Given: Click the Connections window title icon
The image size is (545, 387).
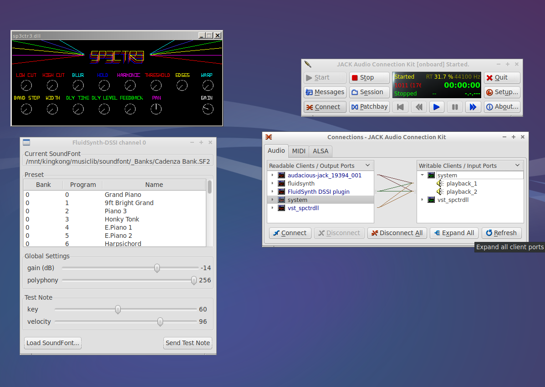Looking at the screenshot, I should click(269, 137).
